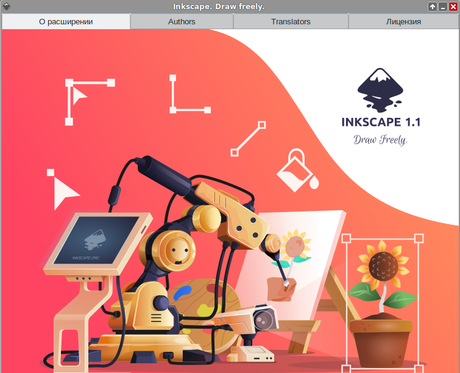
Task: Click the Draw Freely slogan text
Action: click(x=380, y=140)
